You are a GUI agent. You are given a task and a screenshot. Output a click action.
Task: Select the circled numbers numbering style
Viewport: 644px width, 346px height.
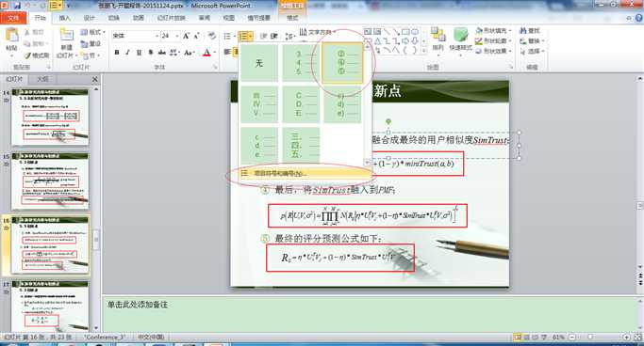342,63
